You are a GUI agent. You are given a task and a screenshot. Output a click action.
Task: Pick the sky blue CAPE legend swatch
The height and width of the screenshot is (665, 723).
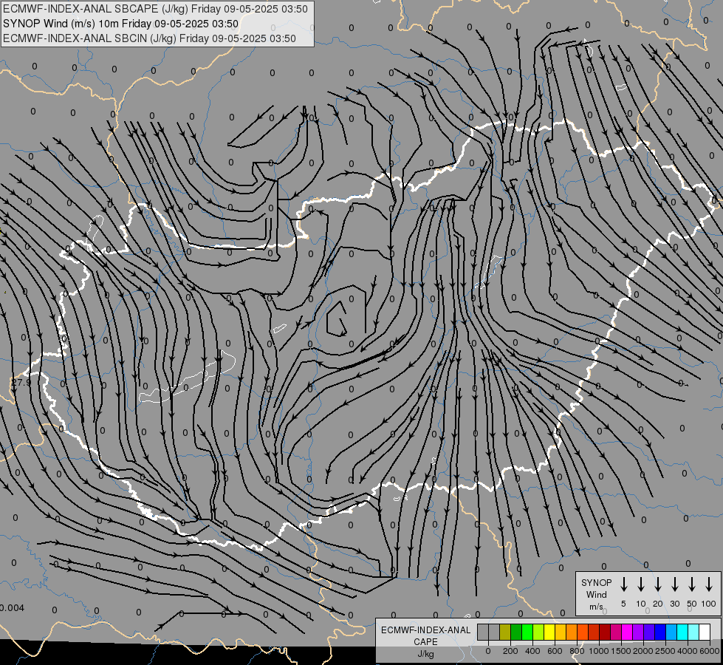[x=671, y=632]
